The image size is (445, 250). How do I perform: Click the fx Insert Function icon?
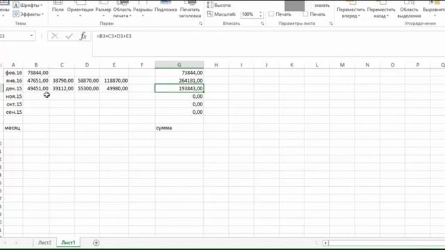(x=83, y=36)
